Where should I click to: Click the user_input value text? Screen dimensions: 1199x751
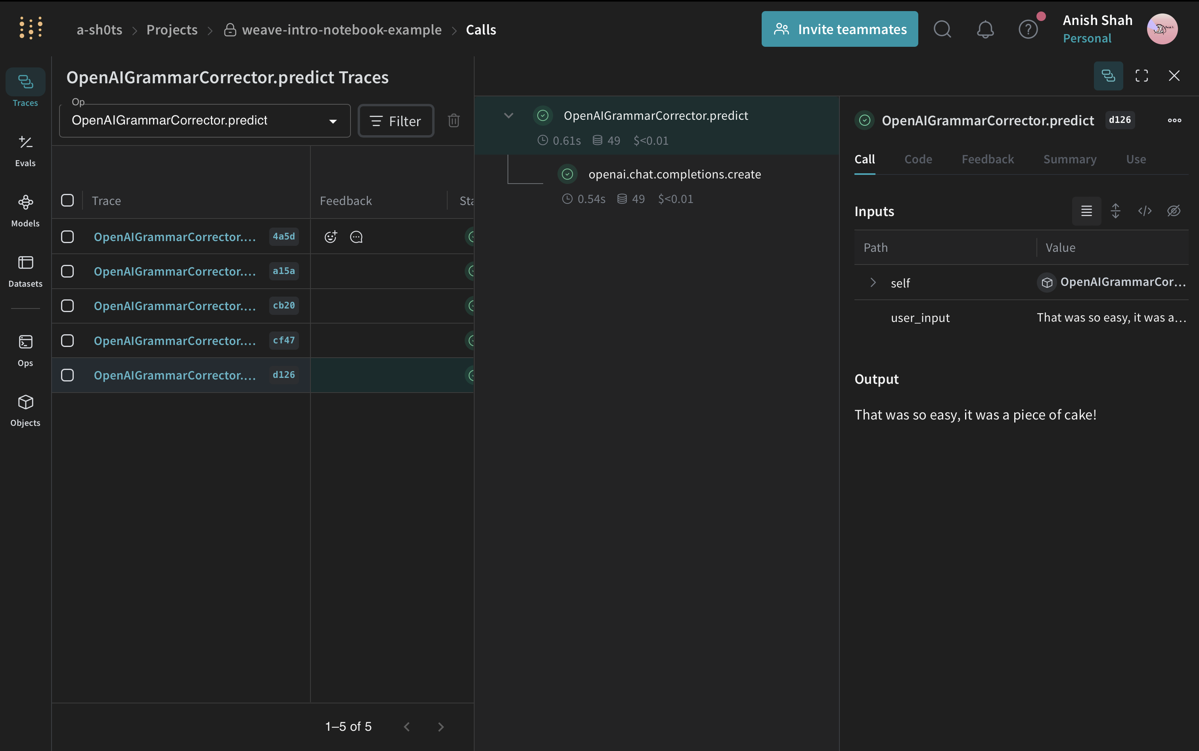1111,317
